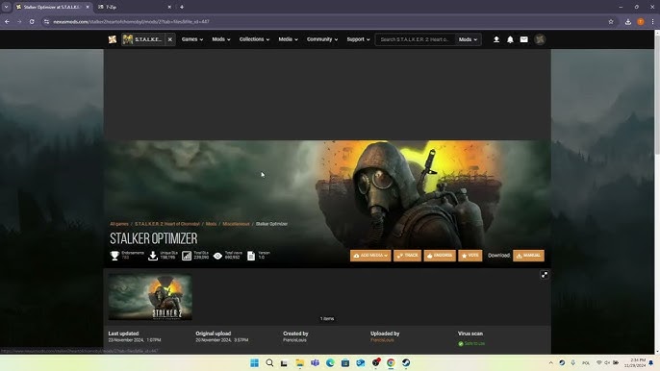Vote for this mod
The image size is (660, 371).
coord(470,256)
